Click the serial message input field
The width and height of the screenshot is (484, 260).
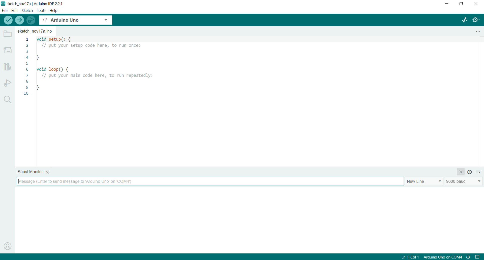[210, 181]
